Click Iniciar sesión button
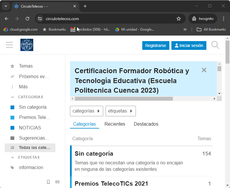 pyautogui.click(x=189, y=45)
